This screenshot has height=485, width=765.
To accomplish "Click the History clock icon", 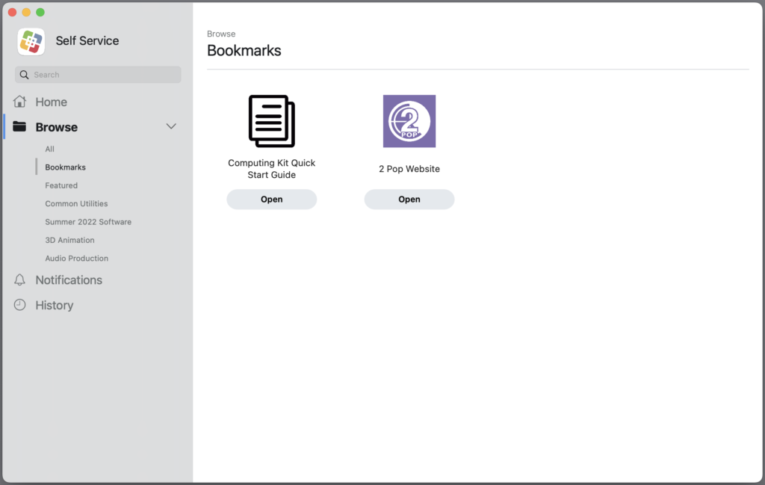I will pos(19,305).
